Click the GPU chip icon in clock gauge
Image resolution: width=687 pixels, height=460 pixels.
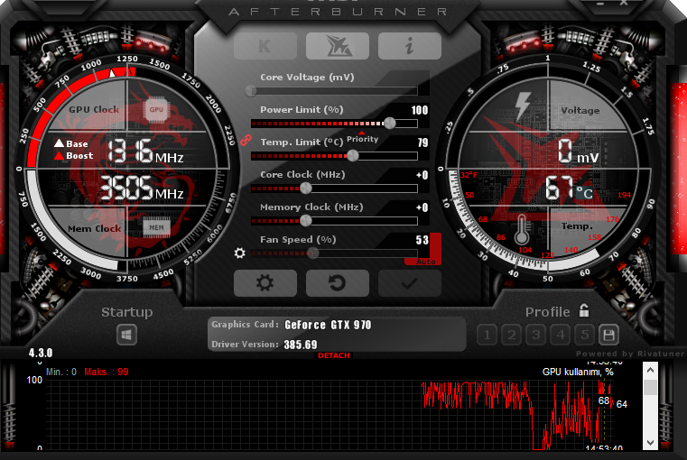point(156,109)
